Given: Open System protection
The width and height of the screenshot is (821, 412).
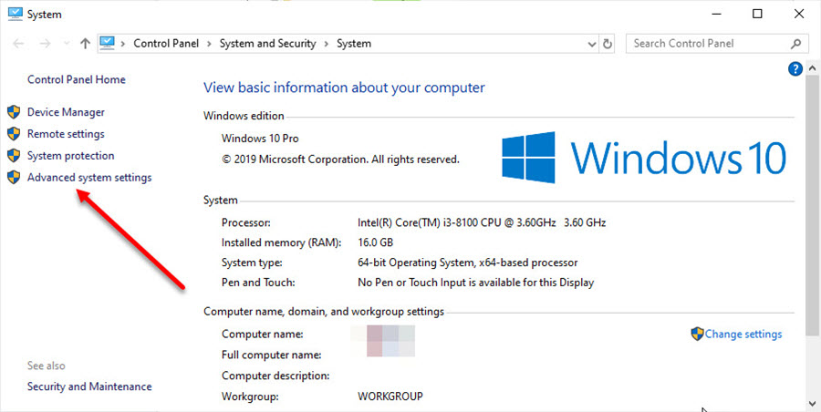Looking at the screenshot, I should [70, 156].
